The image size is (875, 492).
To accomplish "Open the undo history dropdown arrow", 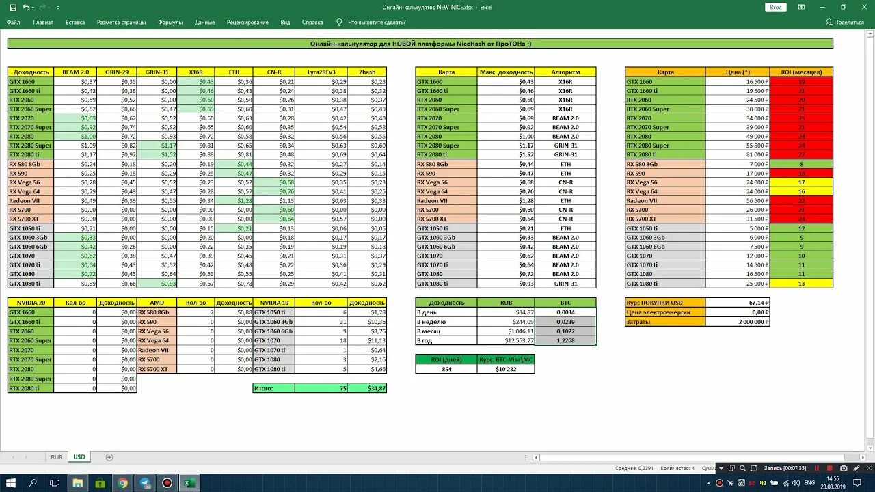I will pos(33,7).
